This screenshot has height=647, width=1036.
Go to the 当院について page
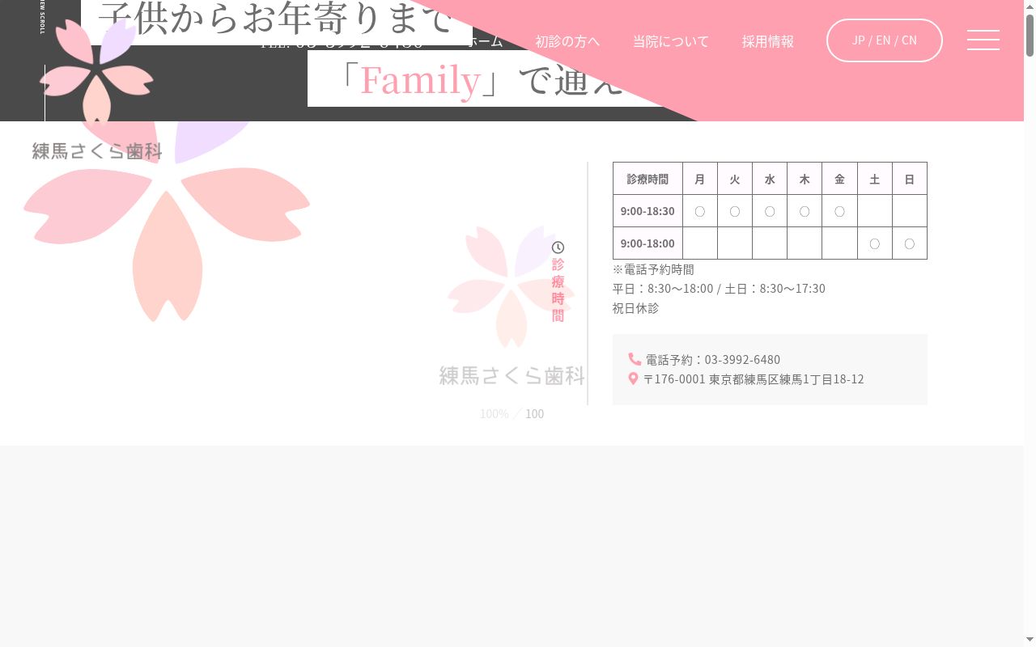(671, 41)
